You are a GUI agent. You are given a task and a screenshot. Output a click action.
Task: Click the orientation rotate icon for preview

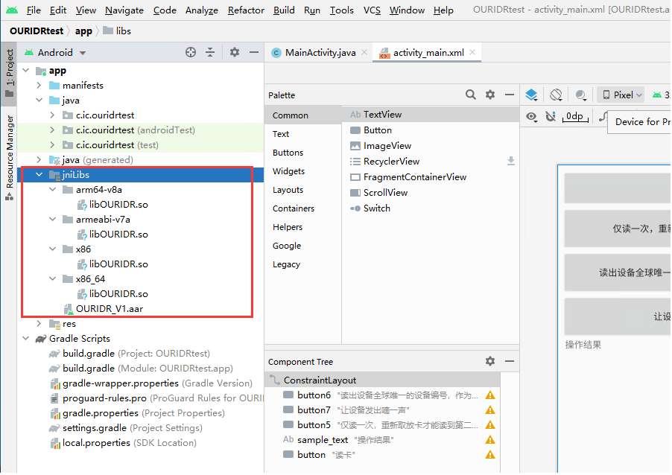pyautogui.click(x=556, y=95)
